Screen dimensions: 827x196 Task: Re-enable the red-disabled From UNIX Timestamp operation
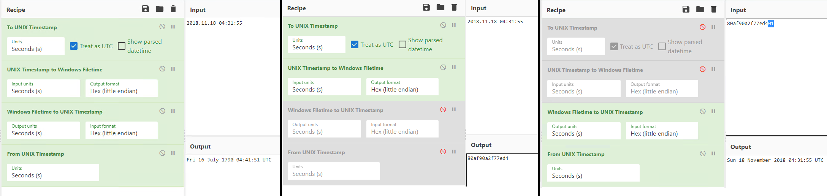(x=443, y=152)
